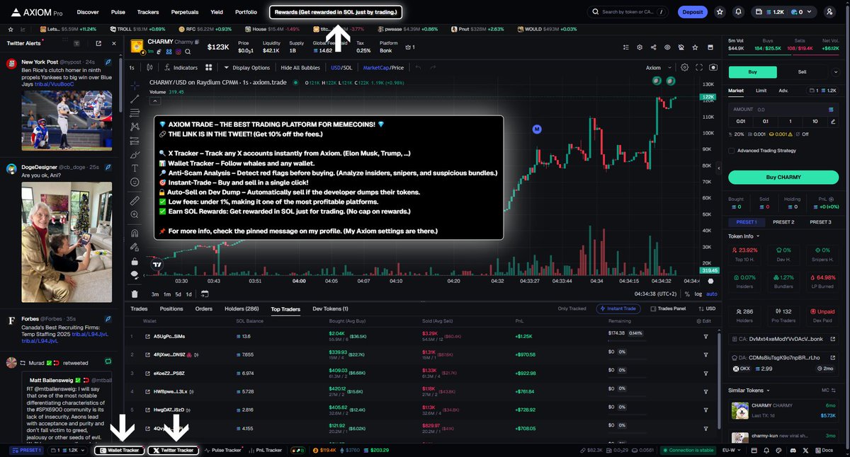The height and width of the screenshot is (457, 850).
Task: Open Twitter Tracker in bottom bar
Action: click(x=173, y=450)
